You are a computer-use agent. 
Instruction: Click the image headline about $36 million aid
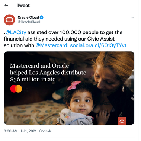click(48, 73)
